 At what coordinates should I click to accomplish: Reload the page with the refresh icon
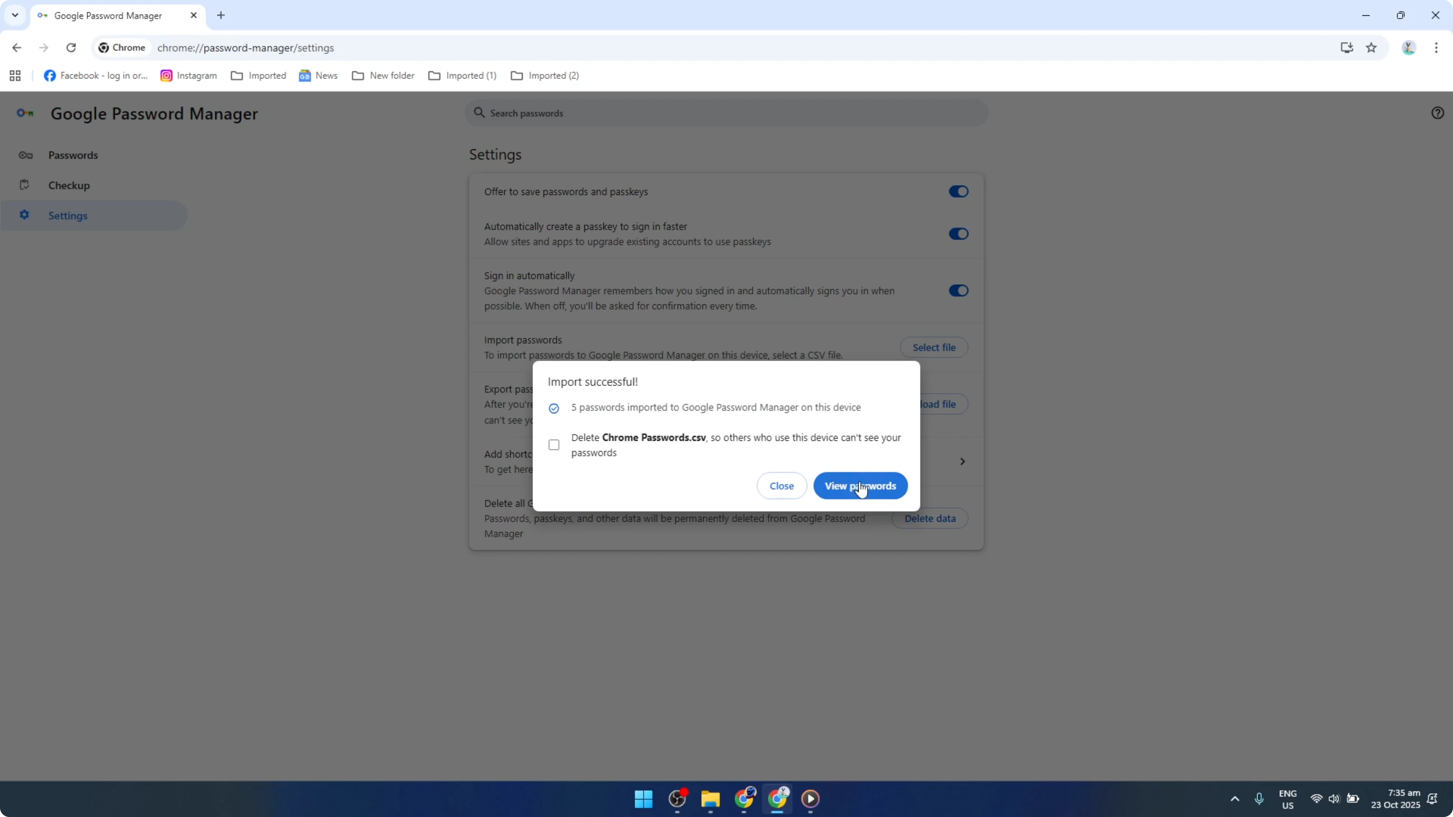71,48
